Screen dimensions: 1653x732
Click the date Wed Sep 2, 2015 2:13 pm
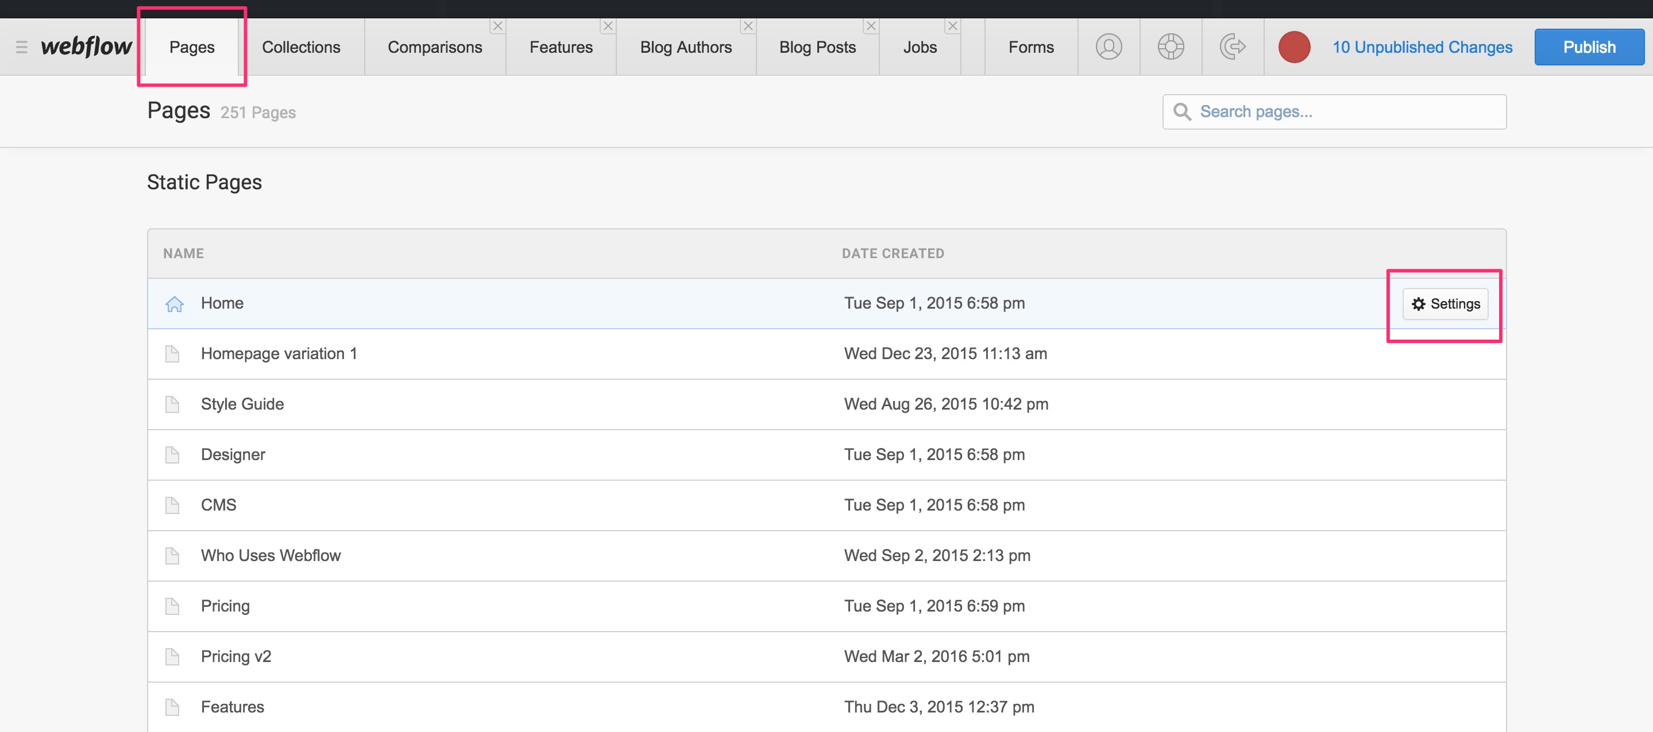click(937, 556)
